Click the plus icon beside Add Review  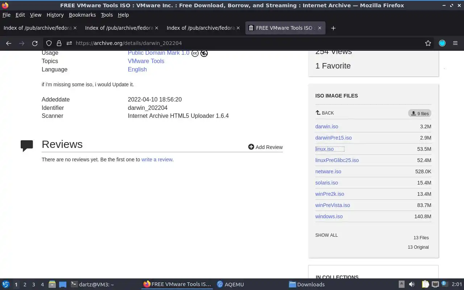(x=251, y=147)
